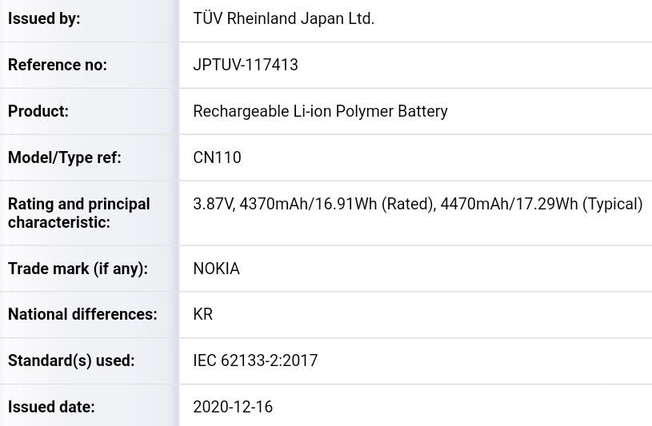Click the 'Model/Type ref:' label

point(65,157)
